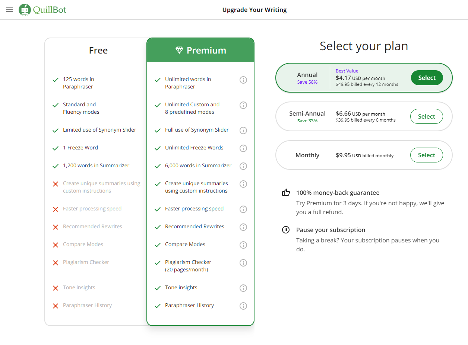The image size is (468, 345).
Task: Click the Free 'Recommended Rewrites' text
Action: tap(92, 226)
